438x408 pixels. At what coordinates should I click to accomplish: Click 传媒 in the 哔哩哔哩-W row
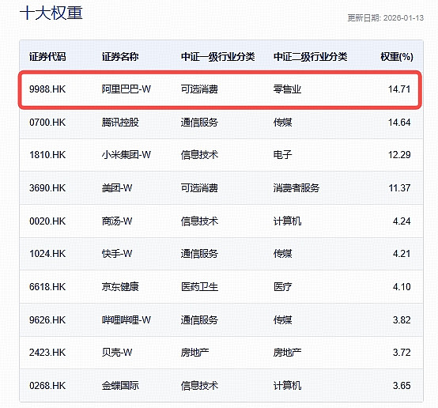282,320
